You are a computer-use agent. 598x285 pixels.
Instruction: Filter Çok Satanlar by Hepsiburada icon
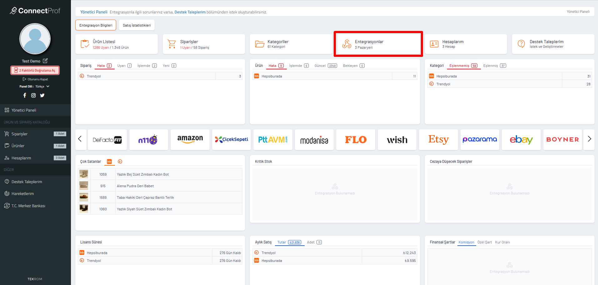(x=109, y=162)
